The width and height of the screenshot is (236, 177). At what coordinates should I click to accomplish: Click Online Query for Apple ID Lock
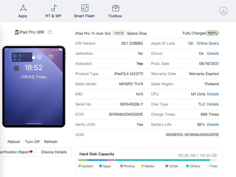point(208,43)
